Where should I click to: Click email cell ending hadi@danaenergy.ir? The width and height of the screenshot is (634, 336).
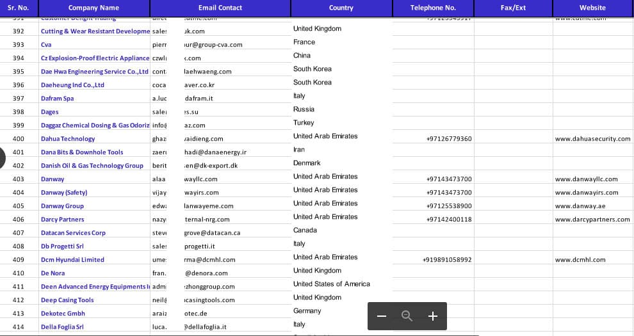click(216, 152)
